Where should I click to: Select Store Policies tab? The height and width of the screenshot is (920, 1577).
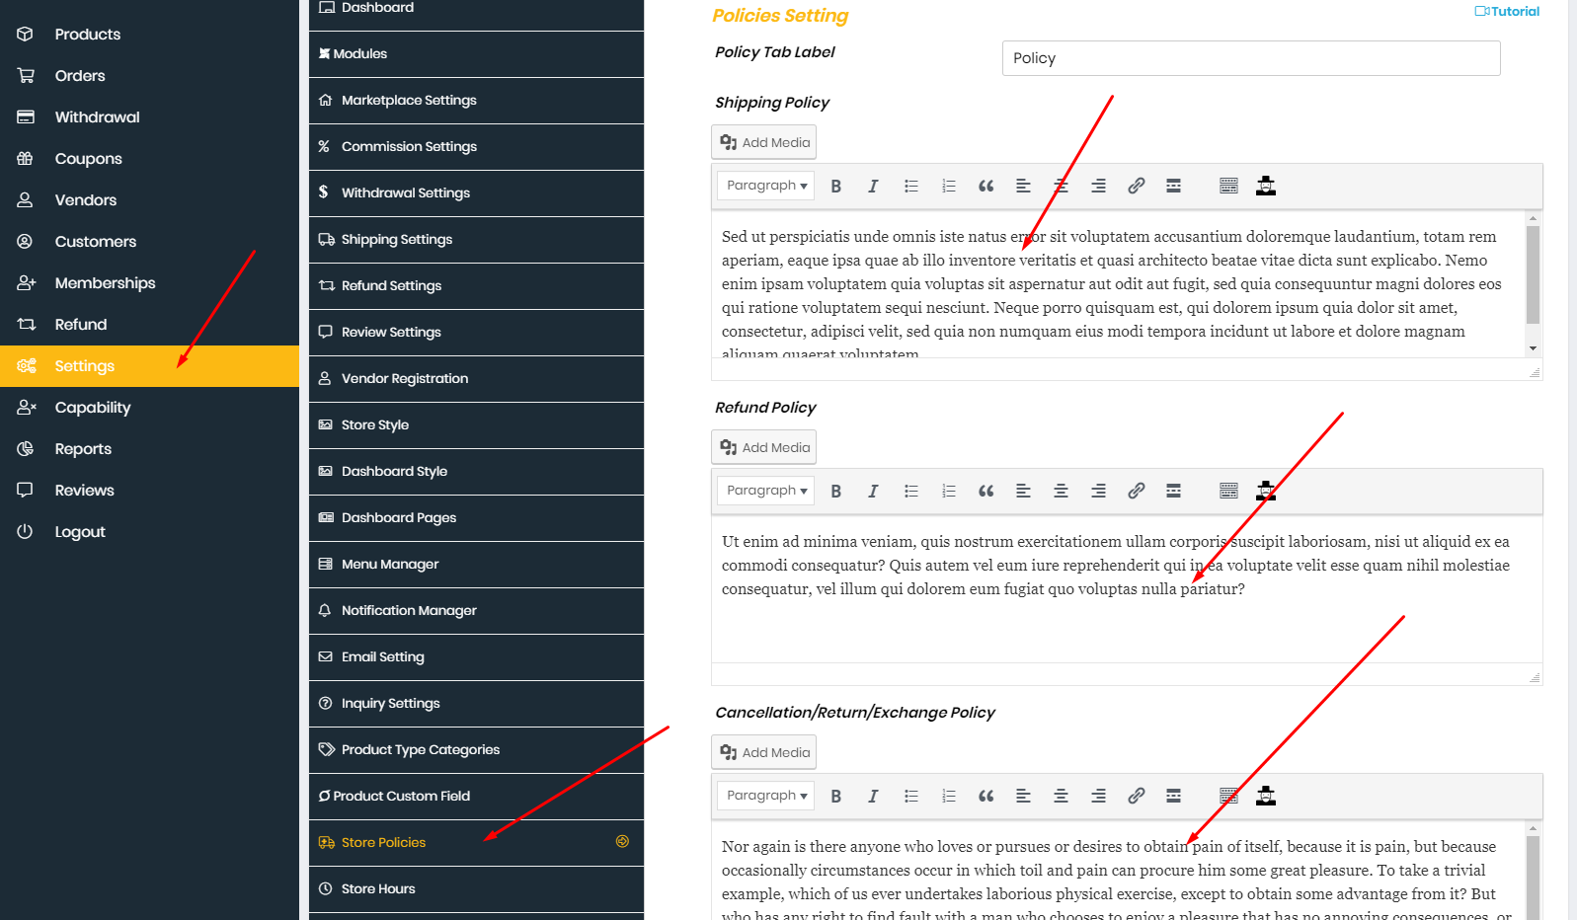[476, 842]
